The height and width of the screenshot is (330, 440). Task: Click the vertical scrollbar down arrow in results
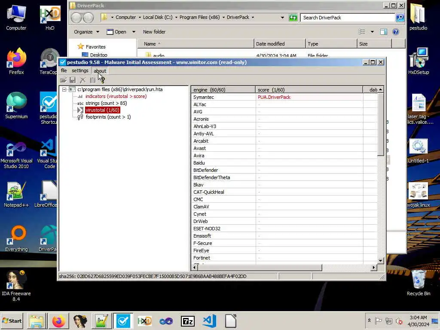381,260
